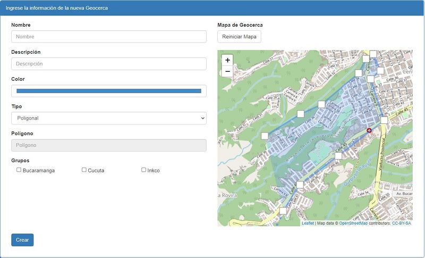
Task: Open the OpenStreetMap attribution link
Action: 353,223
